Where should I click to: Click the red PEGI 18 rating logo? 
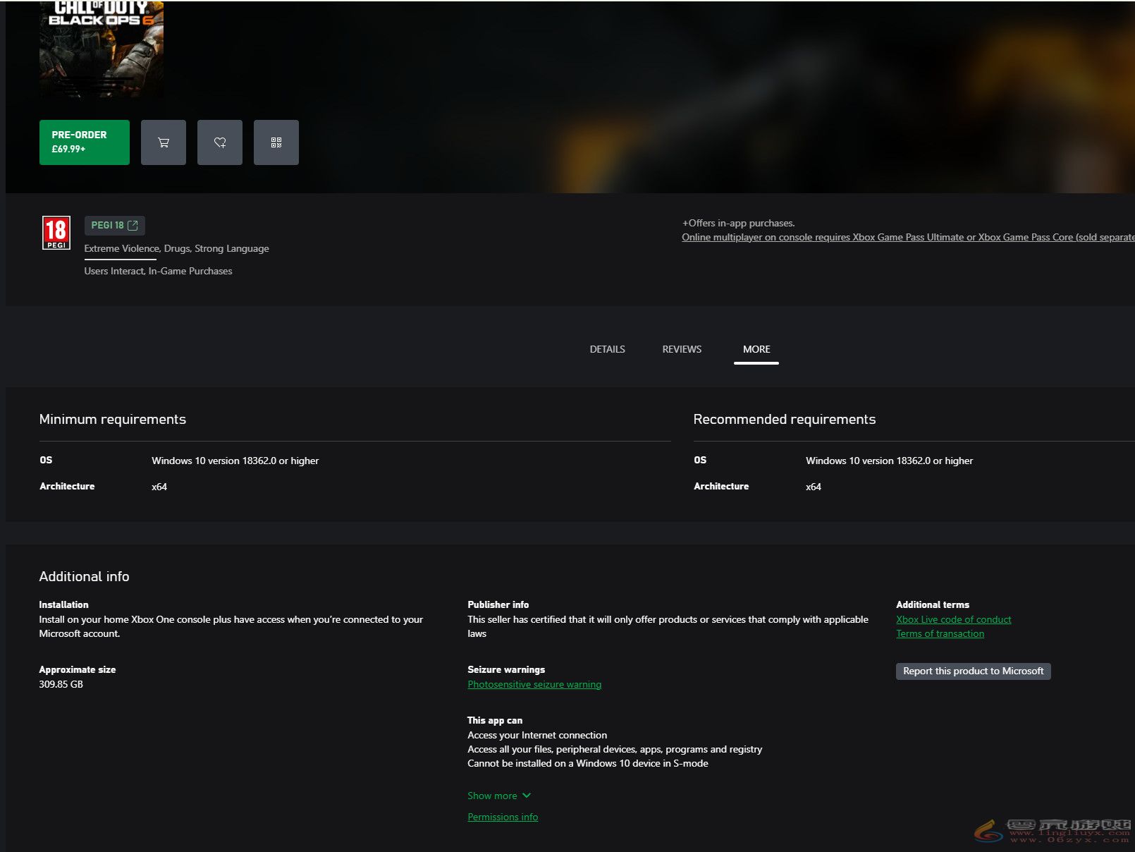pos(56,233)
